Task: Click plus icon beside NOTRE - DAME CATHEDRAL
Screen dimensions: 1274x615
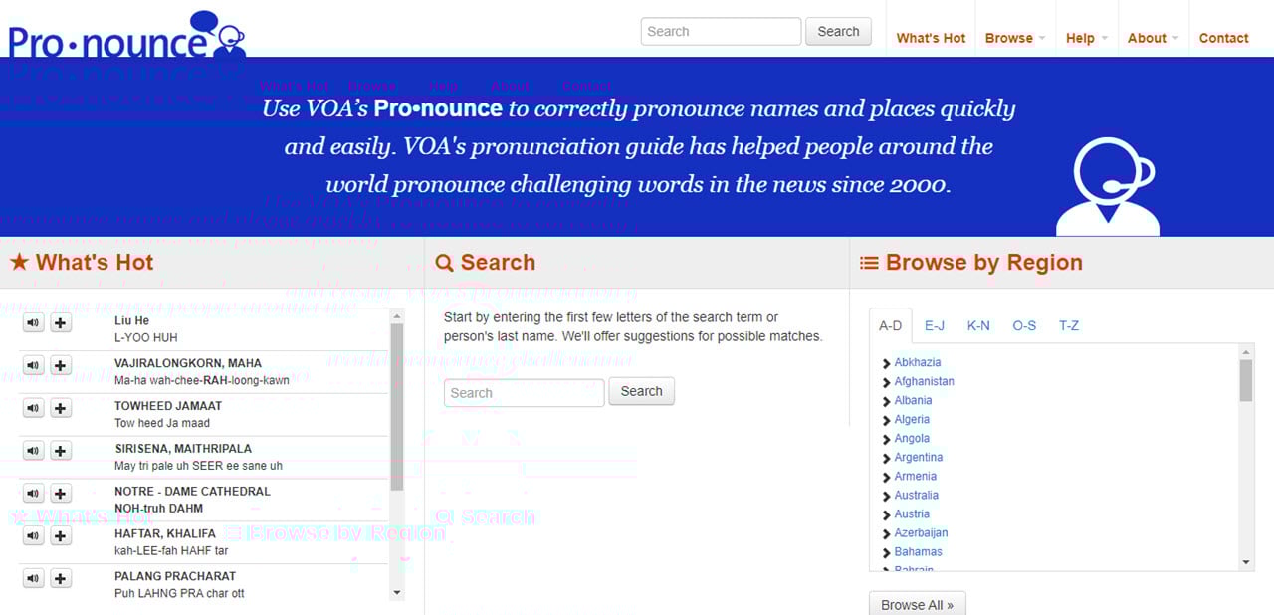Action: (61, 494)
